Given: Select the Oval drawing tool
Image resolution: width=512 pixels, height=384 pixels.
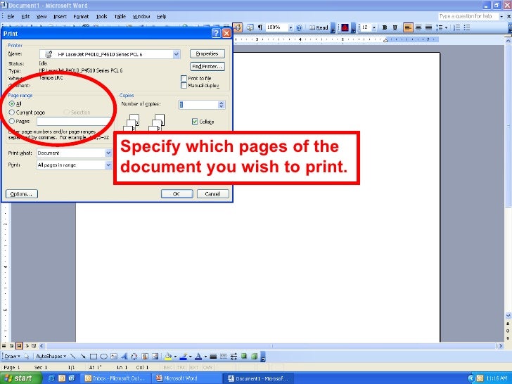Looking at the screenshot, I should 103,357.
